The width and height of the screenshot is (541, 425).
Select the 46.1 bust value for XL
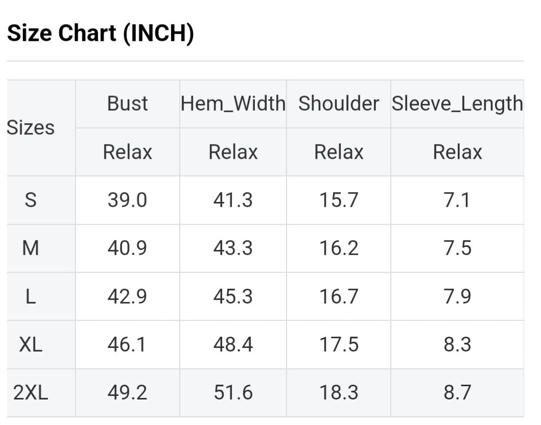(x=127, y=345)
